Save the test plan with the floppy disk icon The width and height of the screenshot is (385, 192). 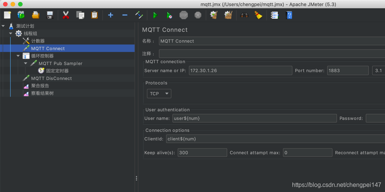pos(50,15)
